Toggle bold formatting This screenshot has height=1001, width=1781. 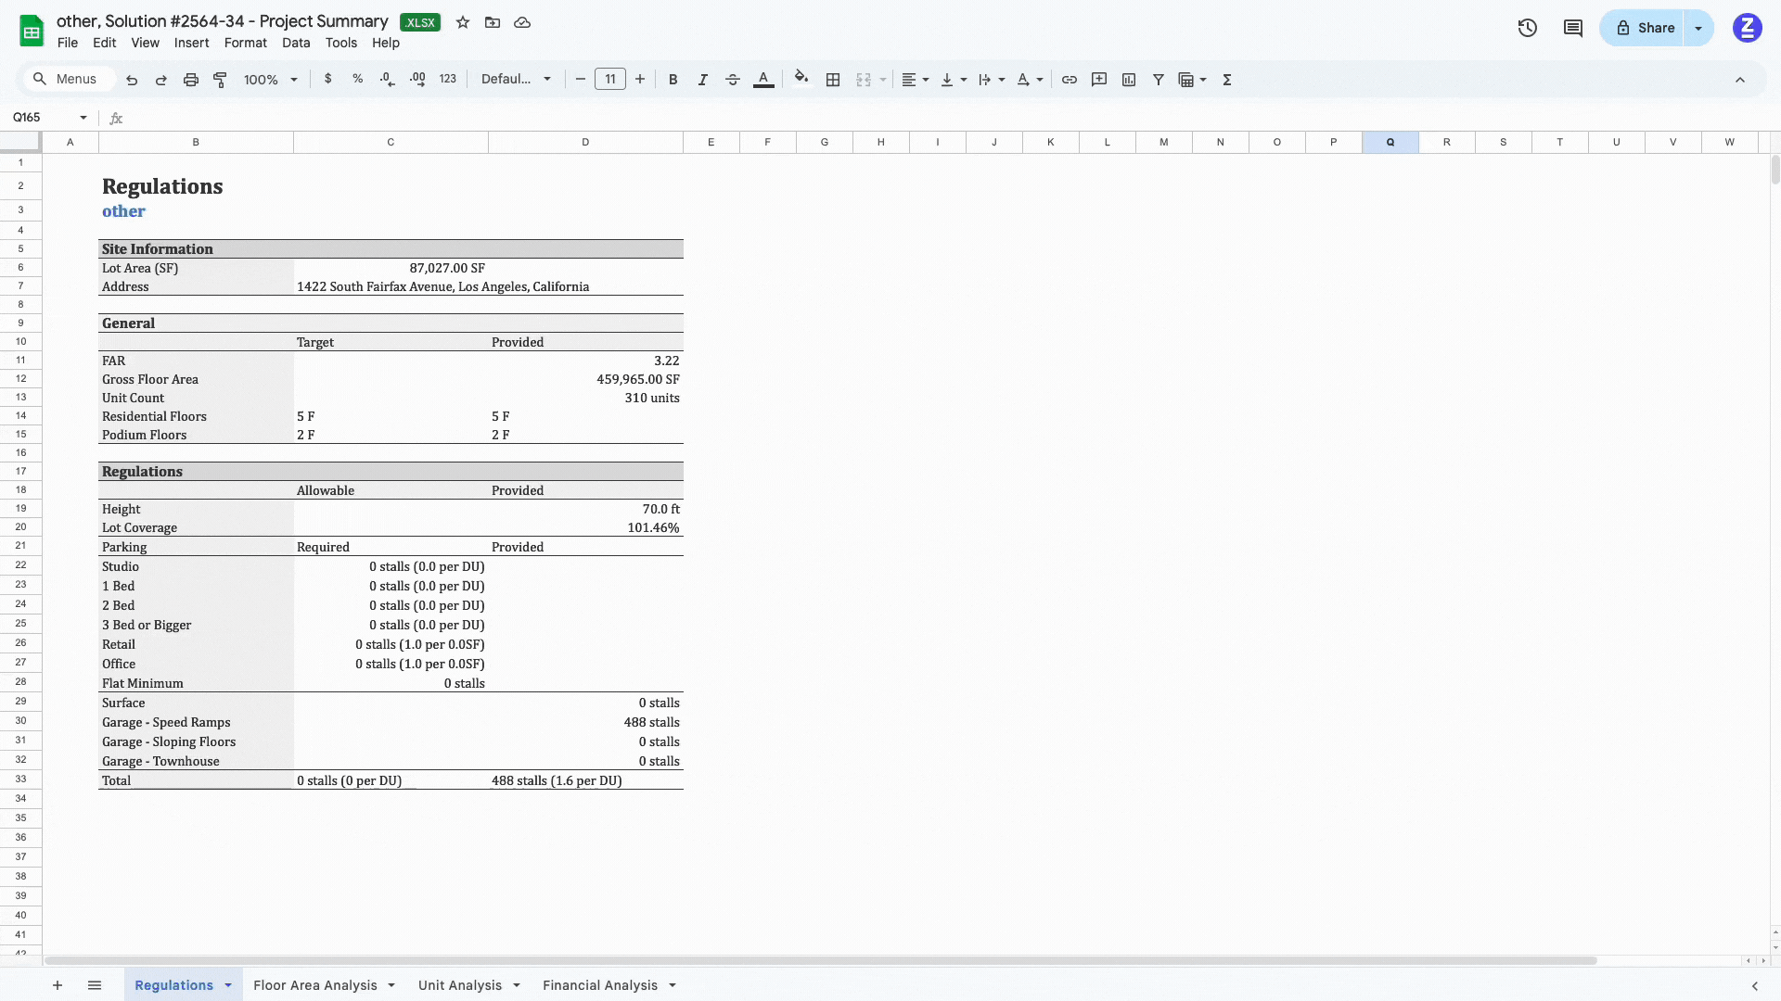[673, 80]
